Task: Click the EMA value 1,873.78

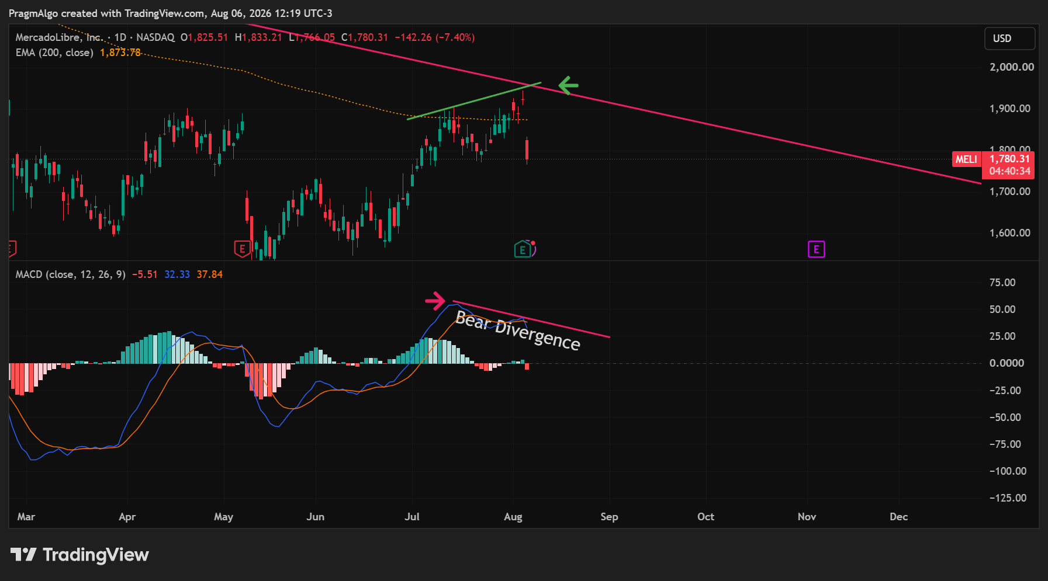Action: tap(120, 53)
